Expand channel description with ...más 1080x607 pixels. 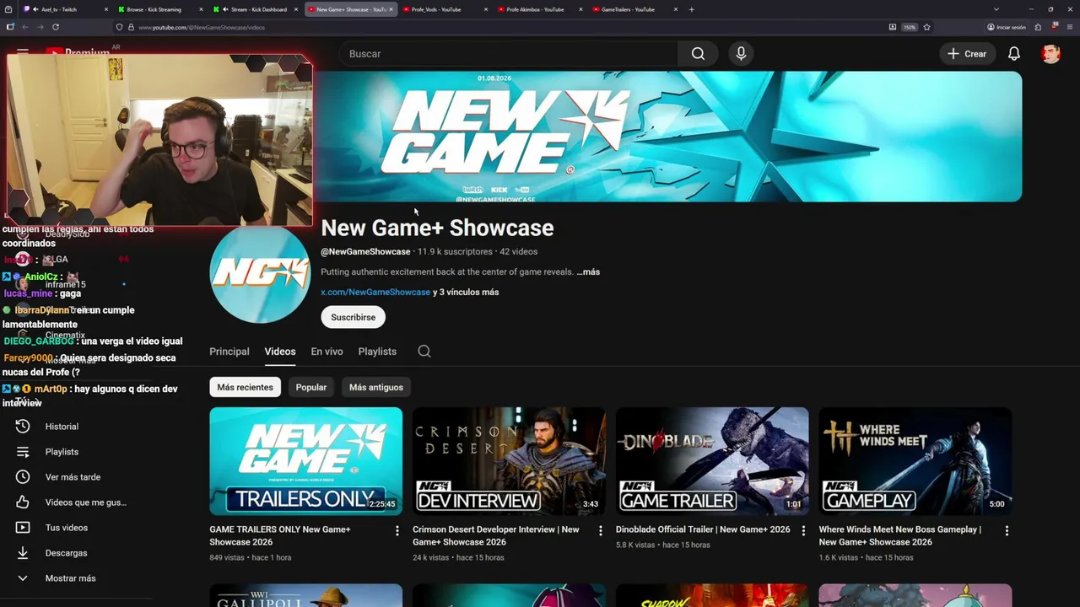588,272
